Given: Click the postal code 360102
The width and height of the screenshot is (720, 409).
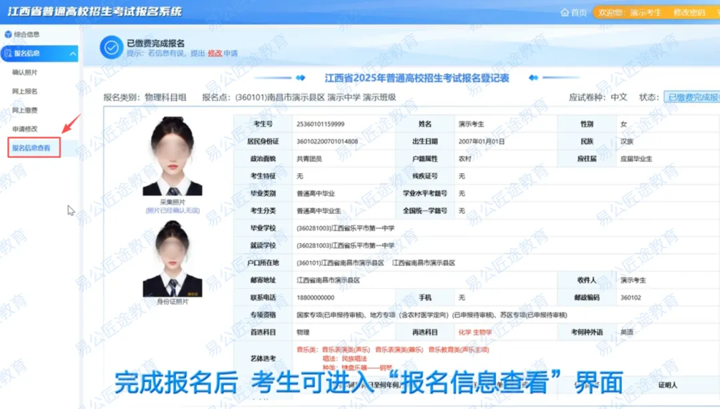Looking at the screenshot, I should pos(631,298).
